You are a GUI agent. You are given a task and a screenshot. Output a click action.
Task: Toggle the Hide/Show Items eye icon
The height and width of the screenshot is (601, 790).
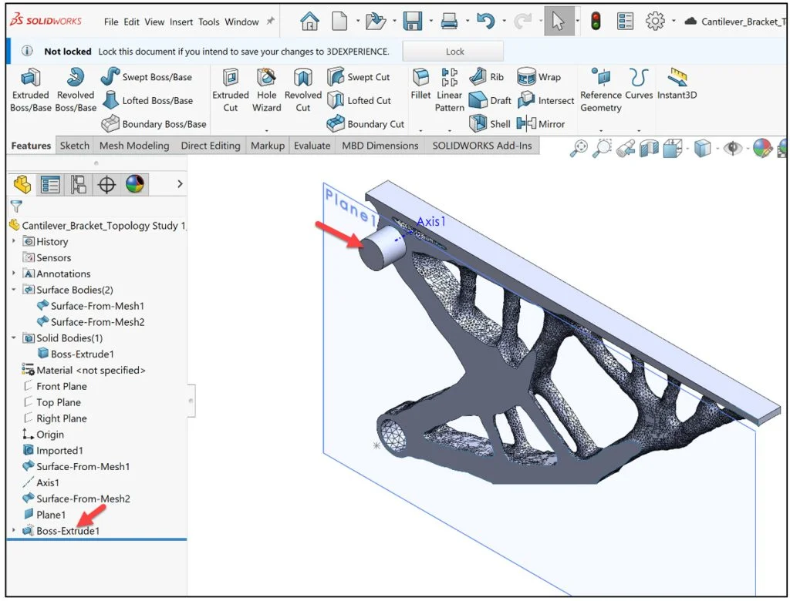[x=733, y=146]
